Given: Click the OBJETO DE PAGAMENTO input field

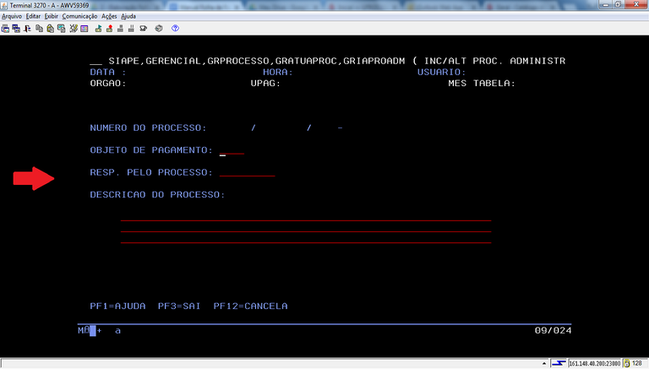Looking at the screenshot, I should coord(232,151).
